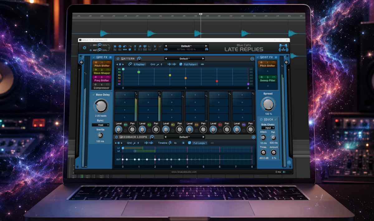Viewport: 374px width, 221px height.
Task: Open the 6 Replies dropdown
Action: (140, 64)
